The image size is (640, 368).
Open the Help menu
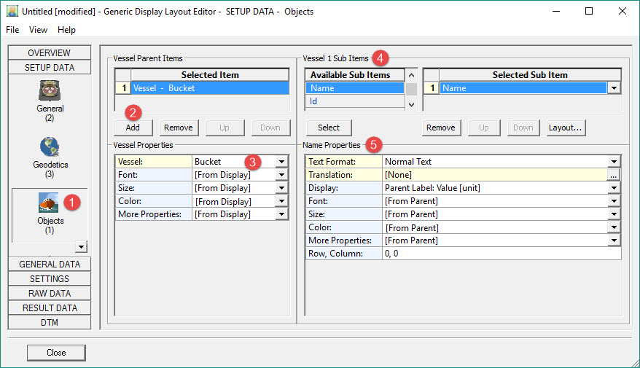(66, 30)
